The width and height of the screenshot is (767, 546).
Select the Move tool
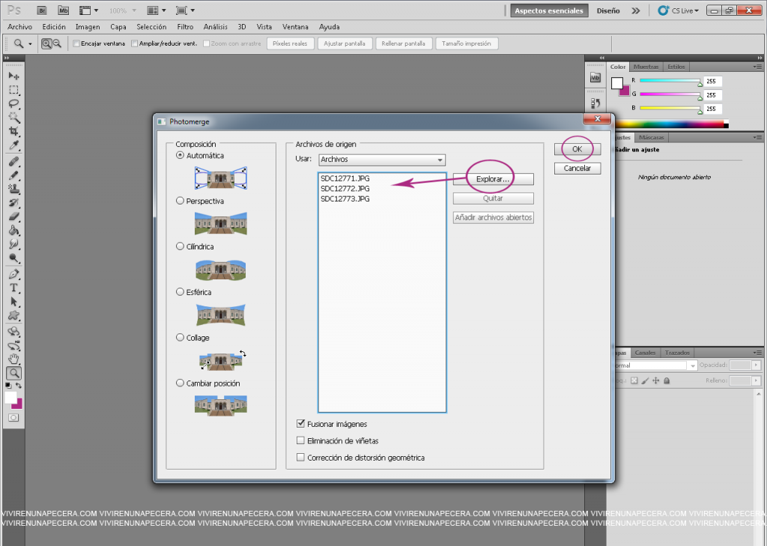click(13, 76)
